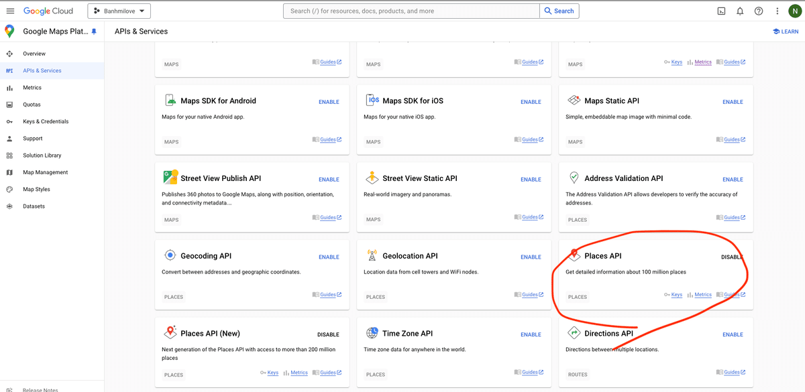Focus the resources search input field
805x392 pixels.
coord(412,11)
